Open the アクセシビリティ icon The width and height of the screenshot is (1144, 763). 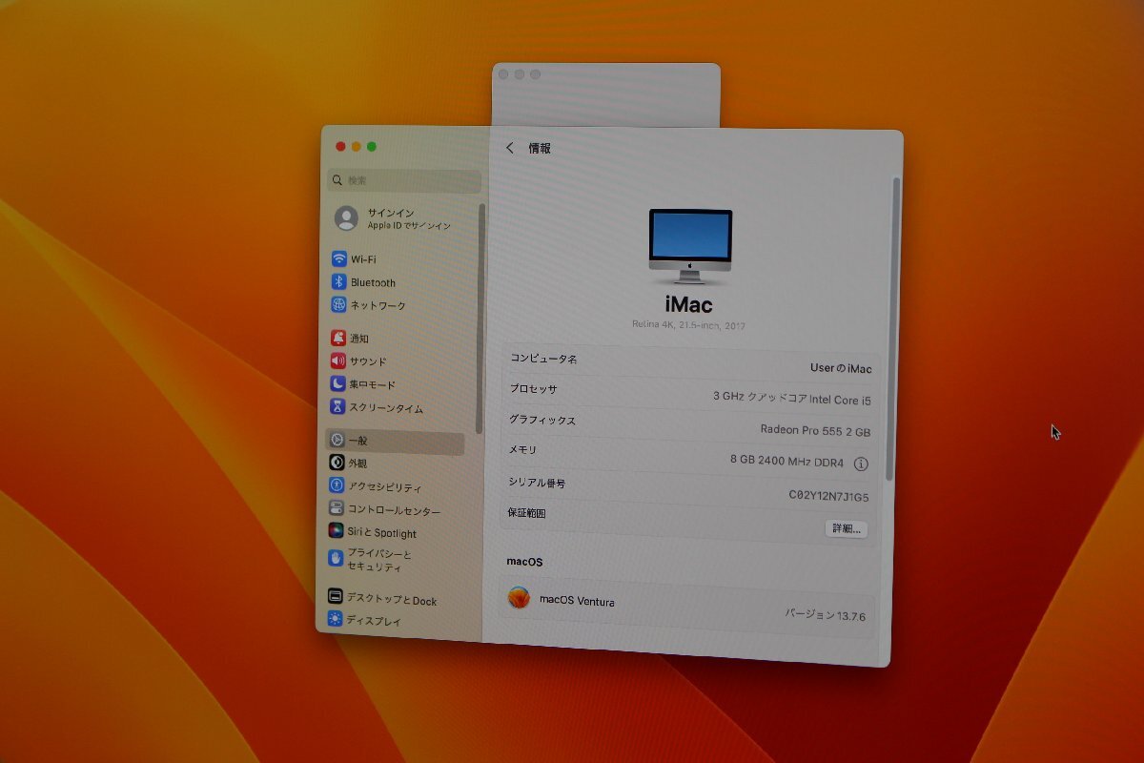(337, 485)
